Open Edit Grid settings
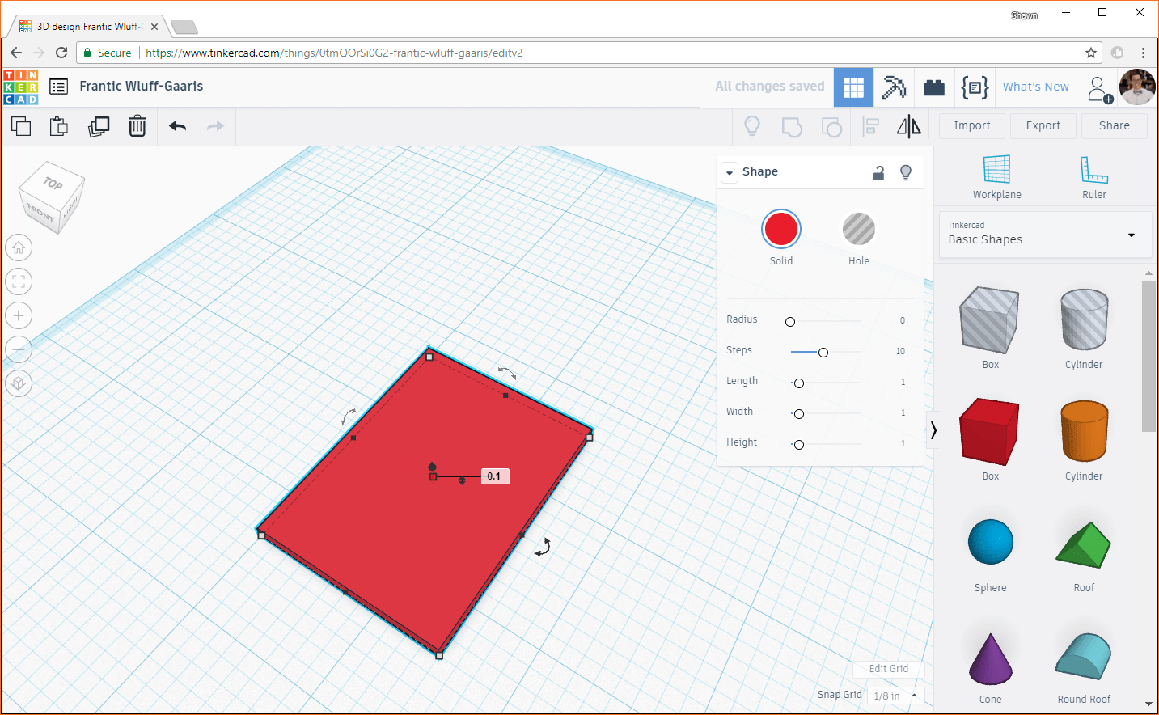Image resolution: width=1159 pixels, height=715 pixels. (x=888, y=669)
